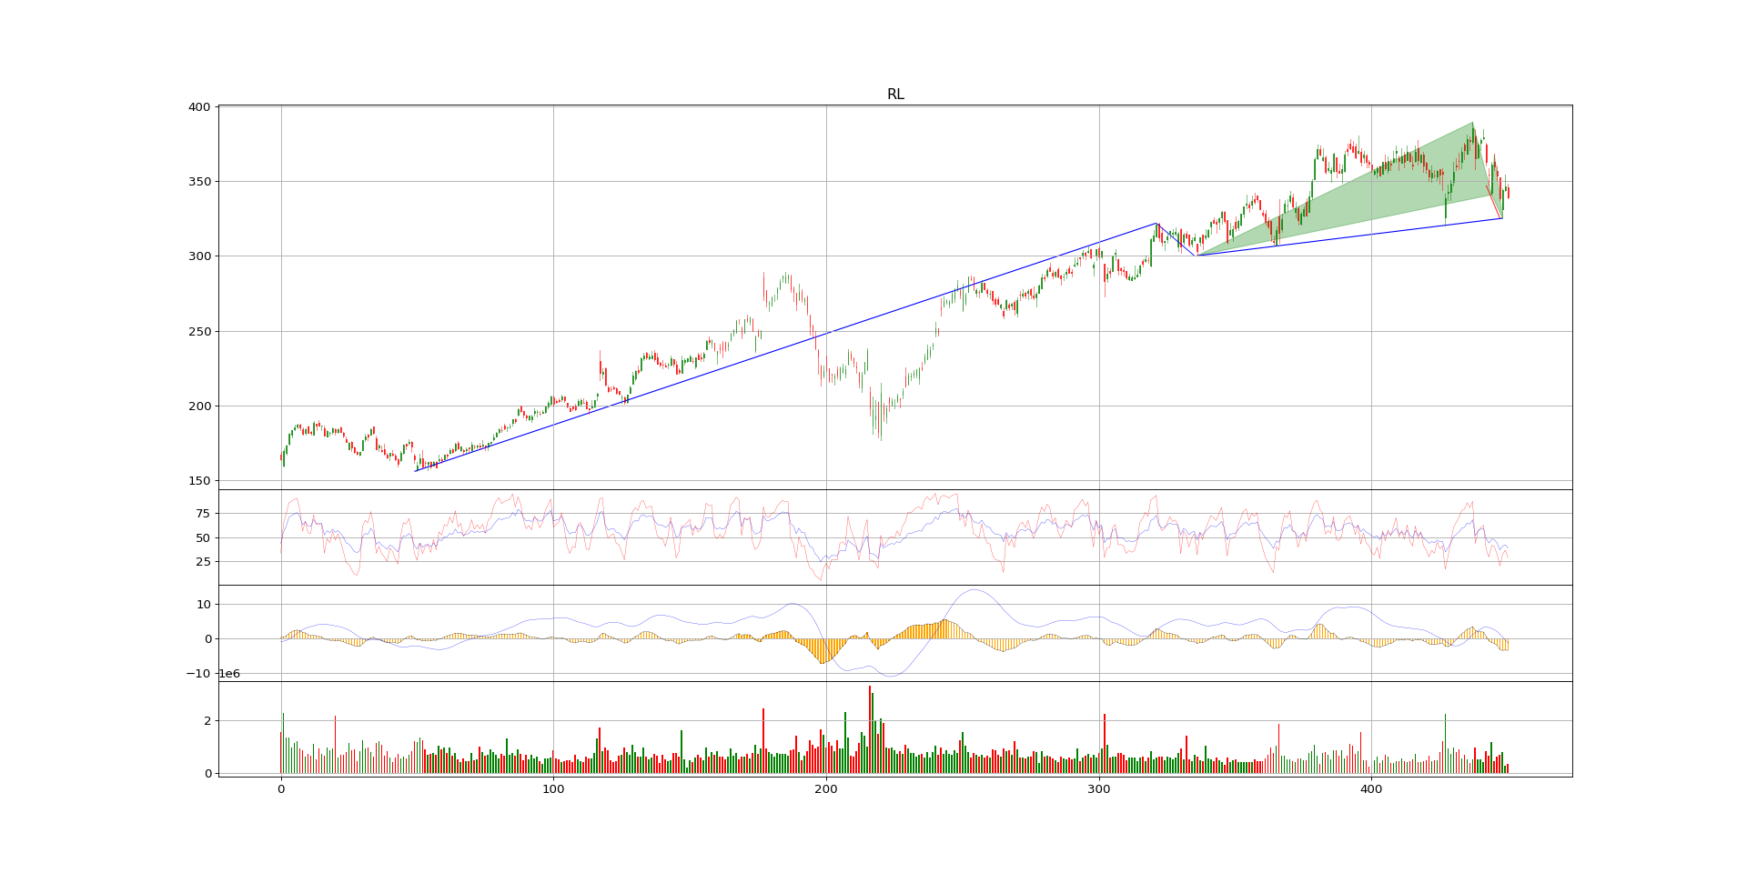The width and height of the screenshot is (1747, 873).
Task: Click the 400 tick on x-axis
Action: [x=1371, y=789]
